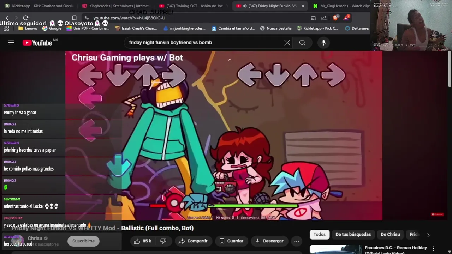The image size is (452, 254).
Task: Click the browser share page icon
Action: pos(324,18)
